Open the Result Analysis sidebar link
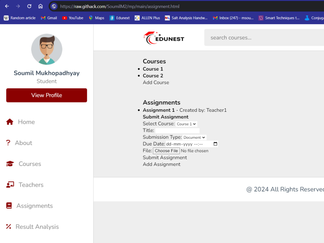Screen dimensions: 324x243 click(37, 227)
